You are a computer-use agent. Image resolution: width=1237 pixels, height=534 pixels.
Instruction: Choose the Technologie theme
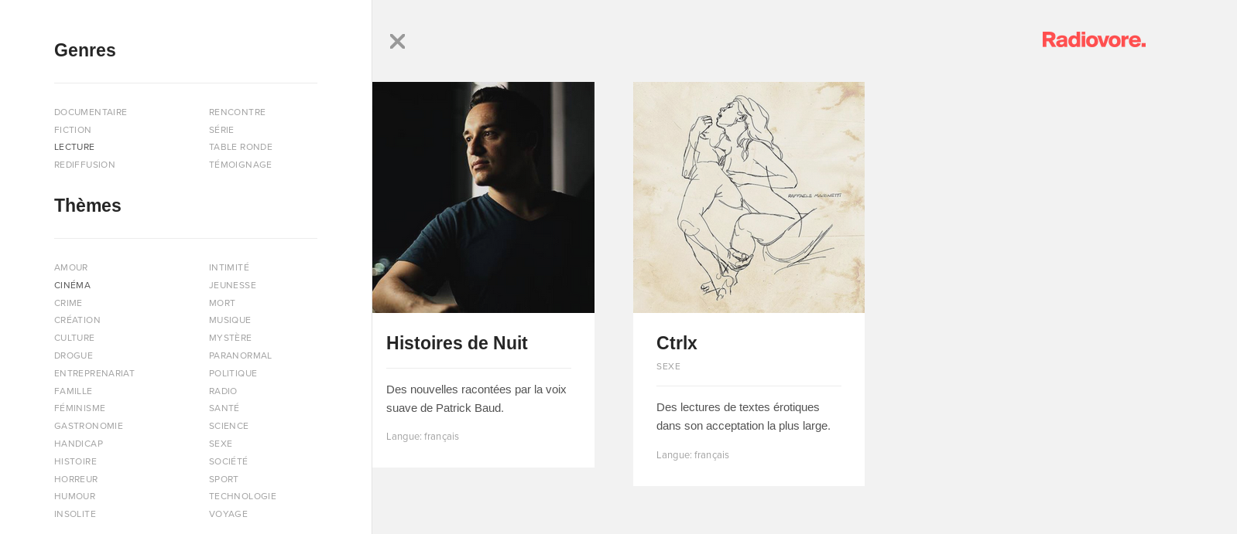point(242,496)
